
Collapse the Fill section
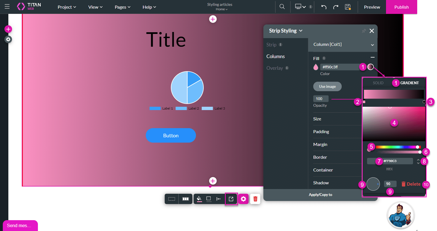click(x=372, y=57)
